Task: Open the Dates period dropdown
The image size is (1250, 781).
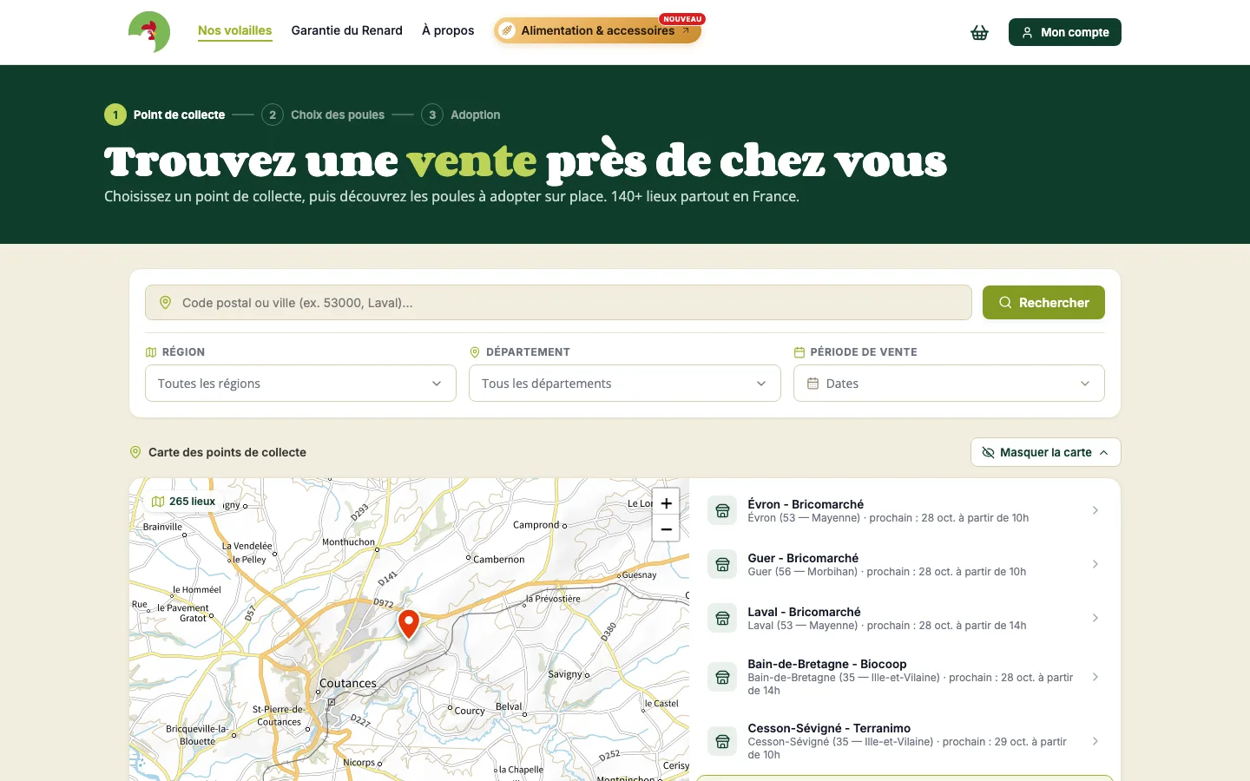Action: pyautogui.click(x=949, y=384)
